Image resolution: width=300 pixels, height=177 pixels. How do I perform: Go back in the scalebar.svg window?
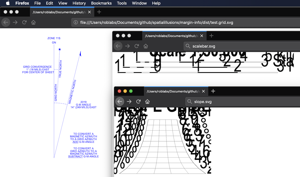(118, 46)
